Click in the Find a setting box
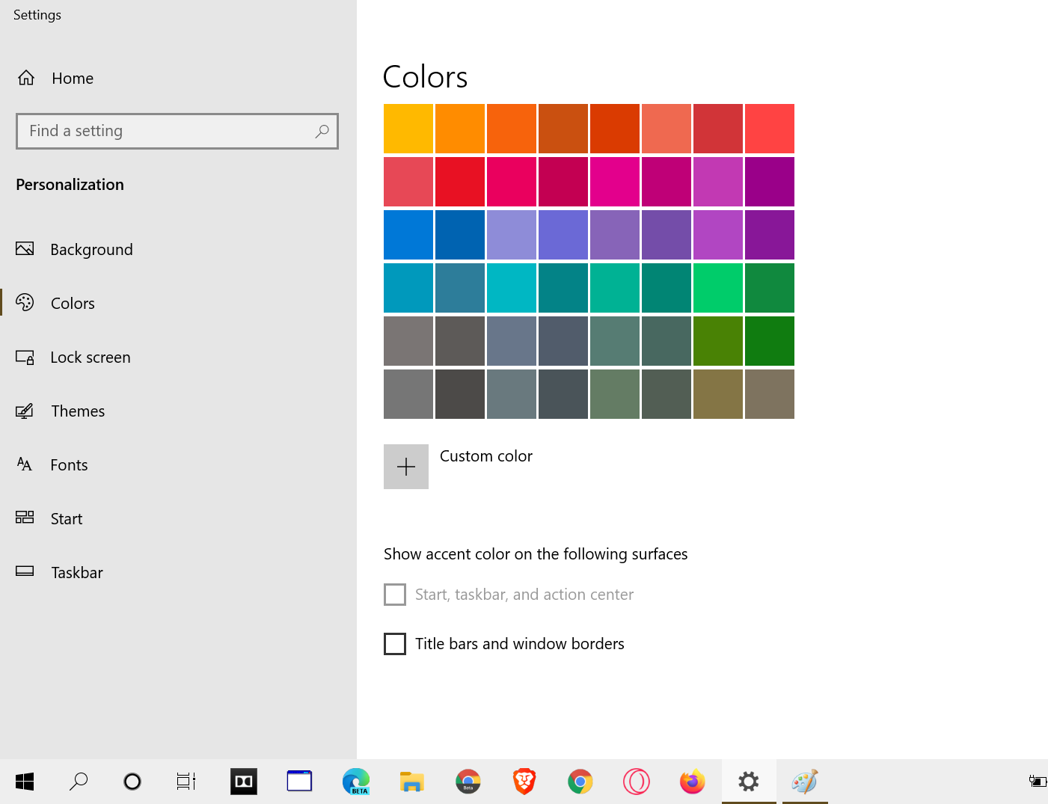The height and width of the screenshot is (804, 1048). [x=177, y=131]
